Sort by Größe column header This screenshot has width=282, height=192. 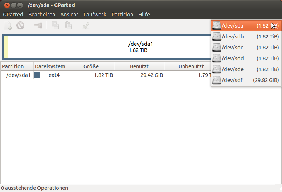point(91,66)
